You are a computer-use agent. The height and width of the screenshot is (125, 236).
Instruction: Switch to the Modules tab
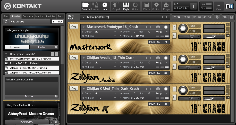click(50, 16)
